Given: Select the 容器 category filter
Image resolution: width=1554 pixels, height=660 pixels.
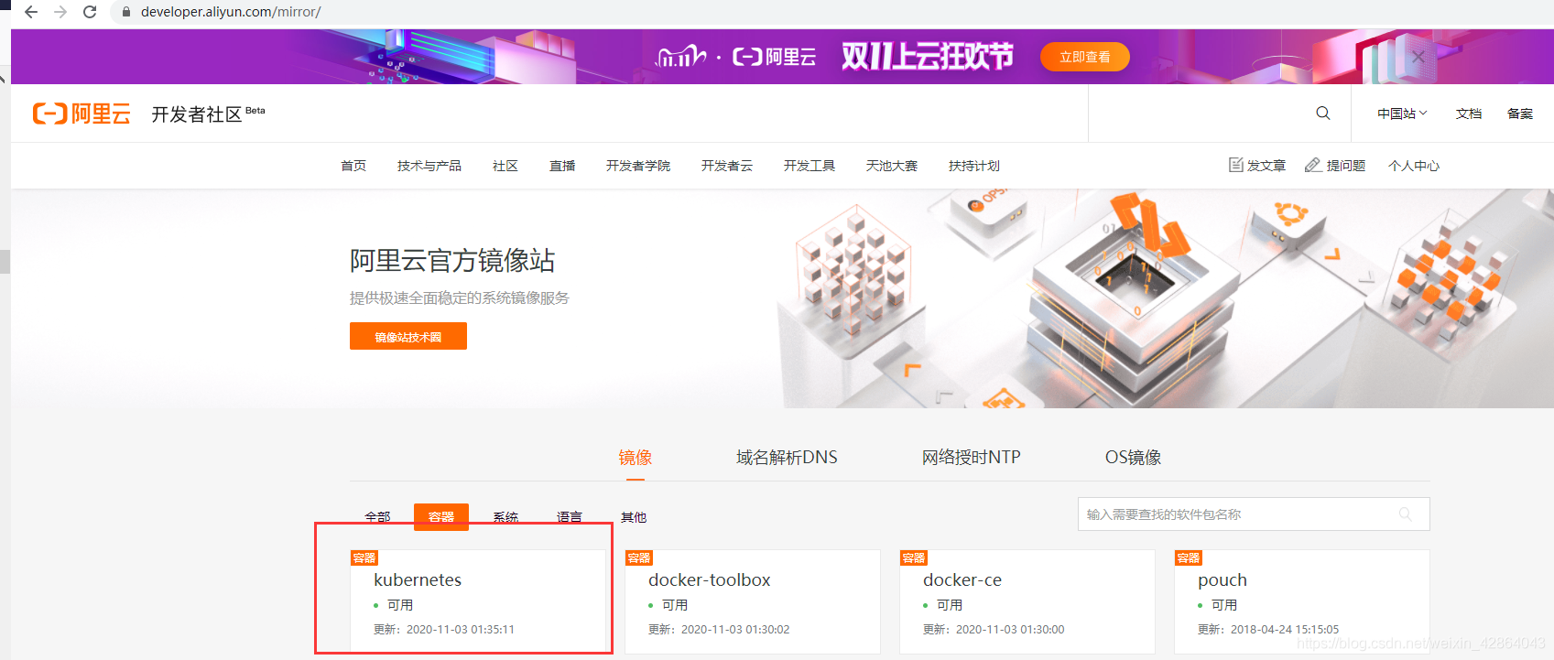Looking at the screenshot, I should [x=441, y=517].
